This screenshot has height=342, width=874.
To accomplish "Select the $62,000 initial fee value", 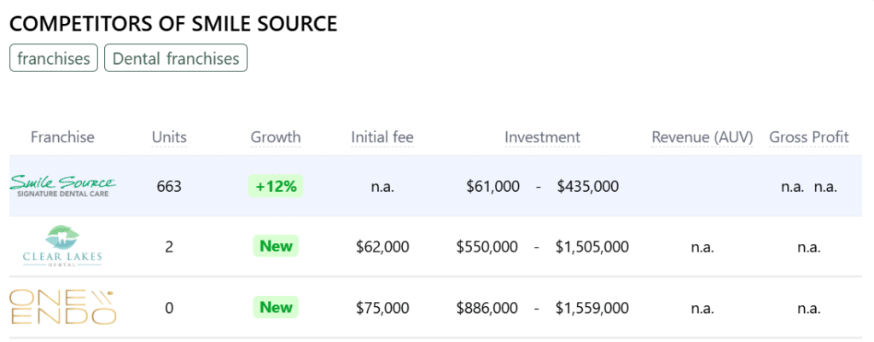I will [382, 246].
